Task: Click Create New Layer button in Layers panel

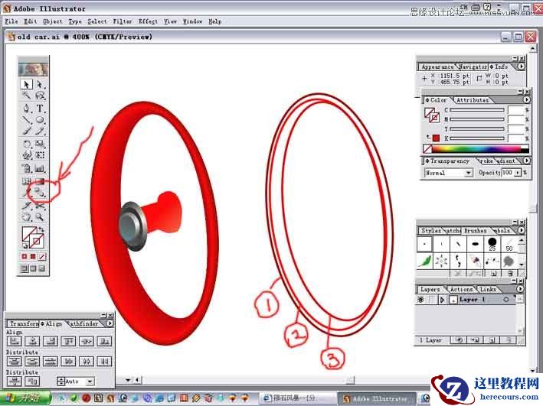Action: coord(492,340)
